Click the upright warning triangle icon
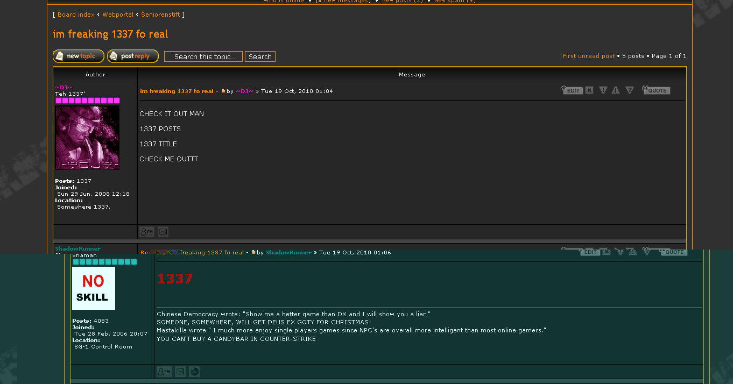733x384 pixels. pos(616,90)
